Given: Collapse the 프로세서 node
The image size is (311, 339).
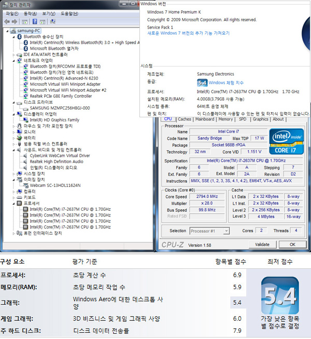Looking at the screenshot, I should click(13, 204).
